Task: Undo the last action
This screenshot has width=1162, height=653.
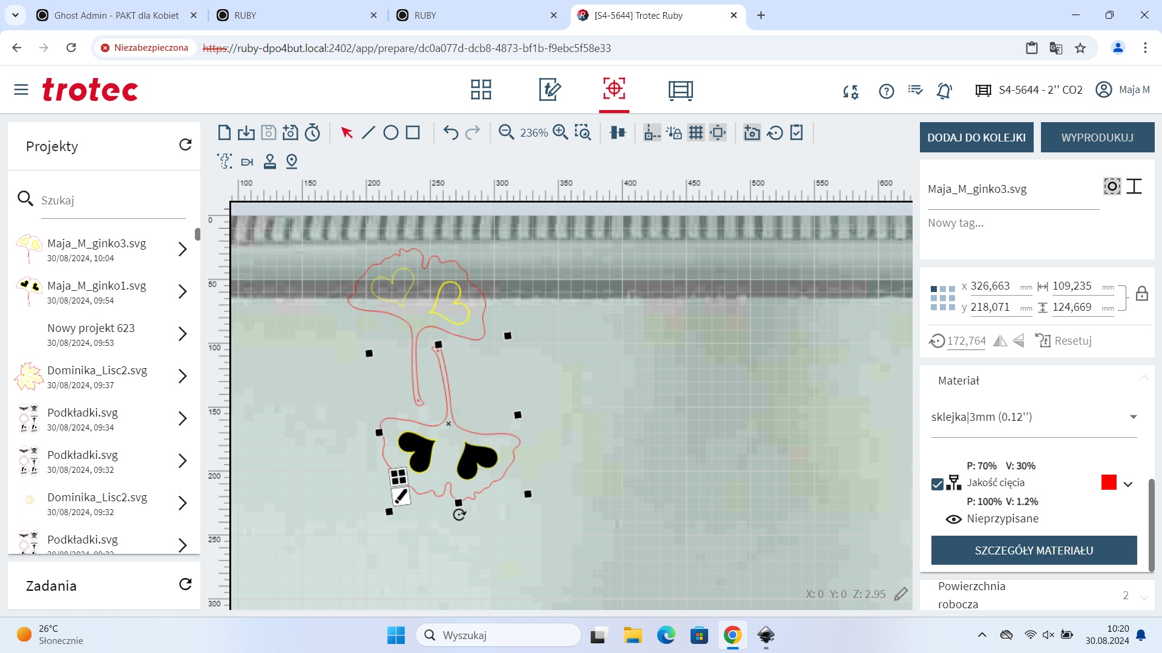Action: coord(451,132)
